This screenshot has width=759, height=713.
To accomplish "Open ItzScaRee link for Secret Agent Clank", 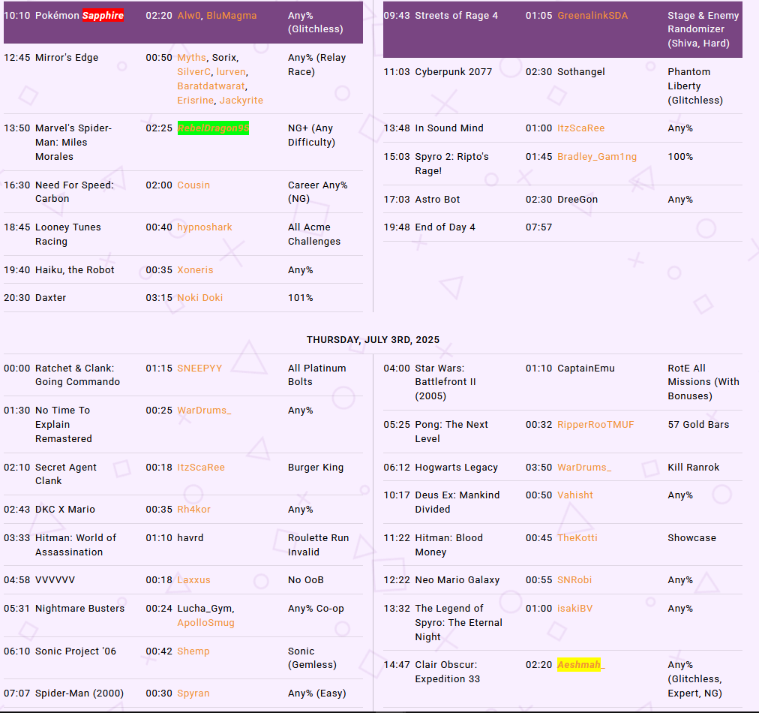I will 201,468.
